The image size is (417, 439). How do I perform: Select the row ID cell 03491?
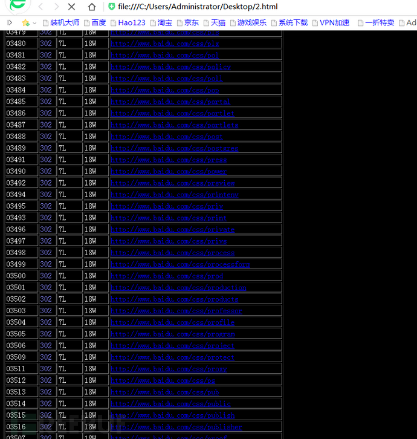pyautogui.click(x=22, y=160)
